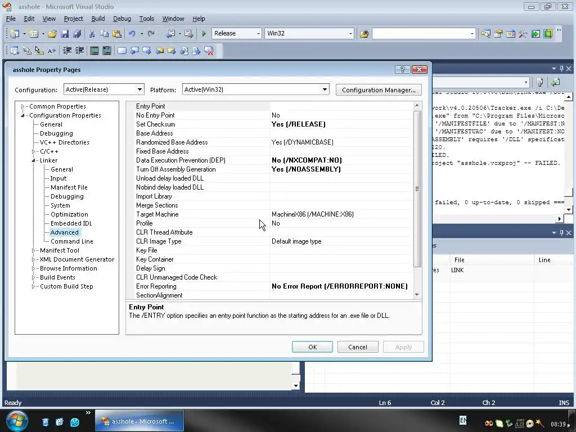Expand the C/C++ tree node
The height and width of the screenshot is (432, 576).
click(x=33, y=151)
